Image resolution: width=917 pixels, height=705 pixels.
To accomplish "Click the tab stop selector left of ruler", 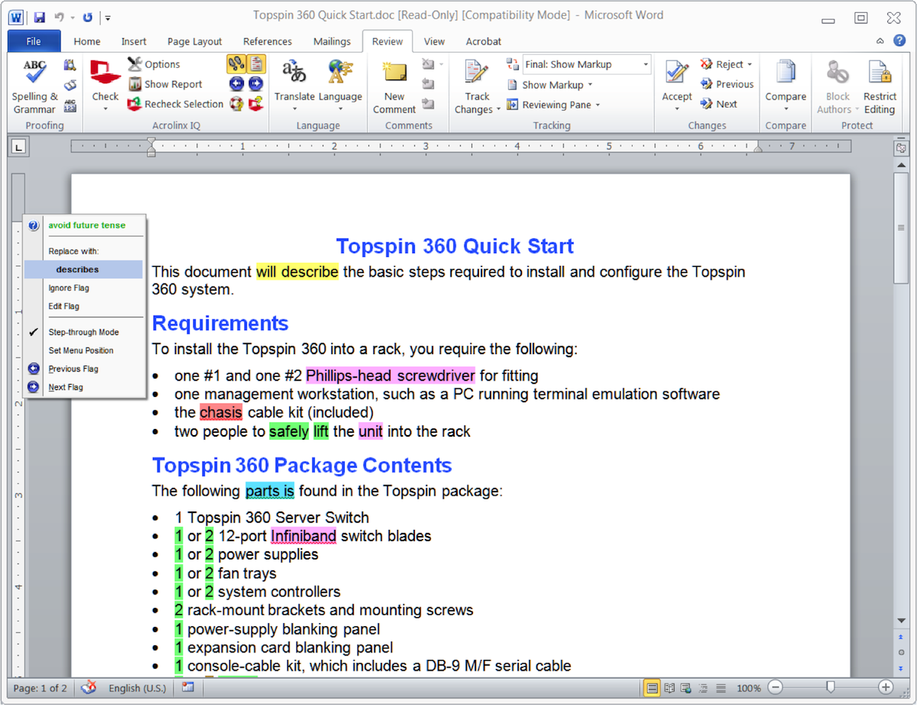I will click(18, 148).
